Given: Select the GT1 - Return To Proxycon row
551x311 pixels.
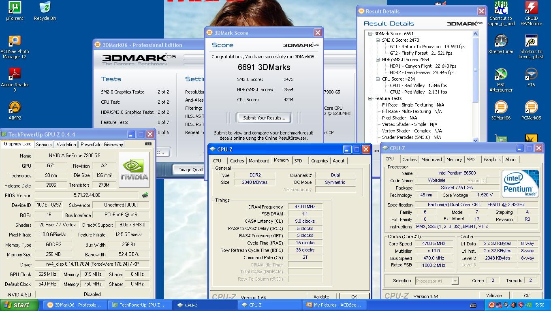Looking at the screenshot, I should tap(427, 47).
